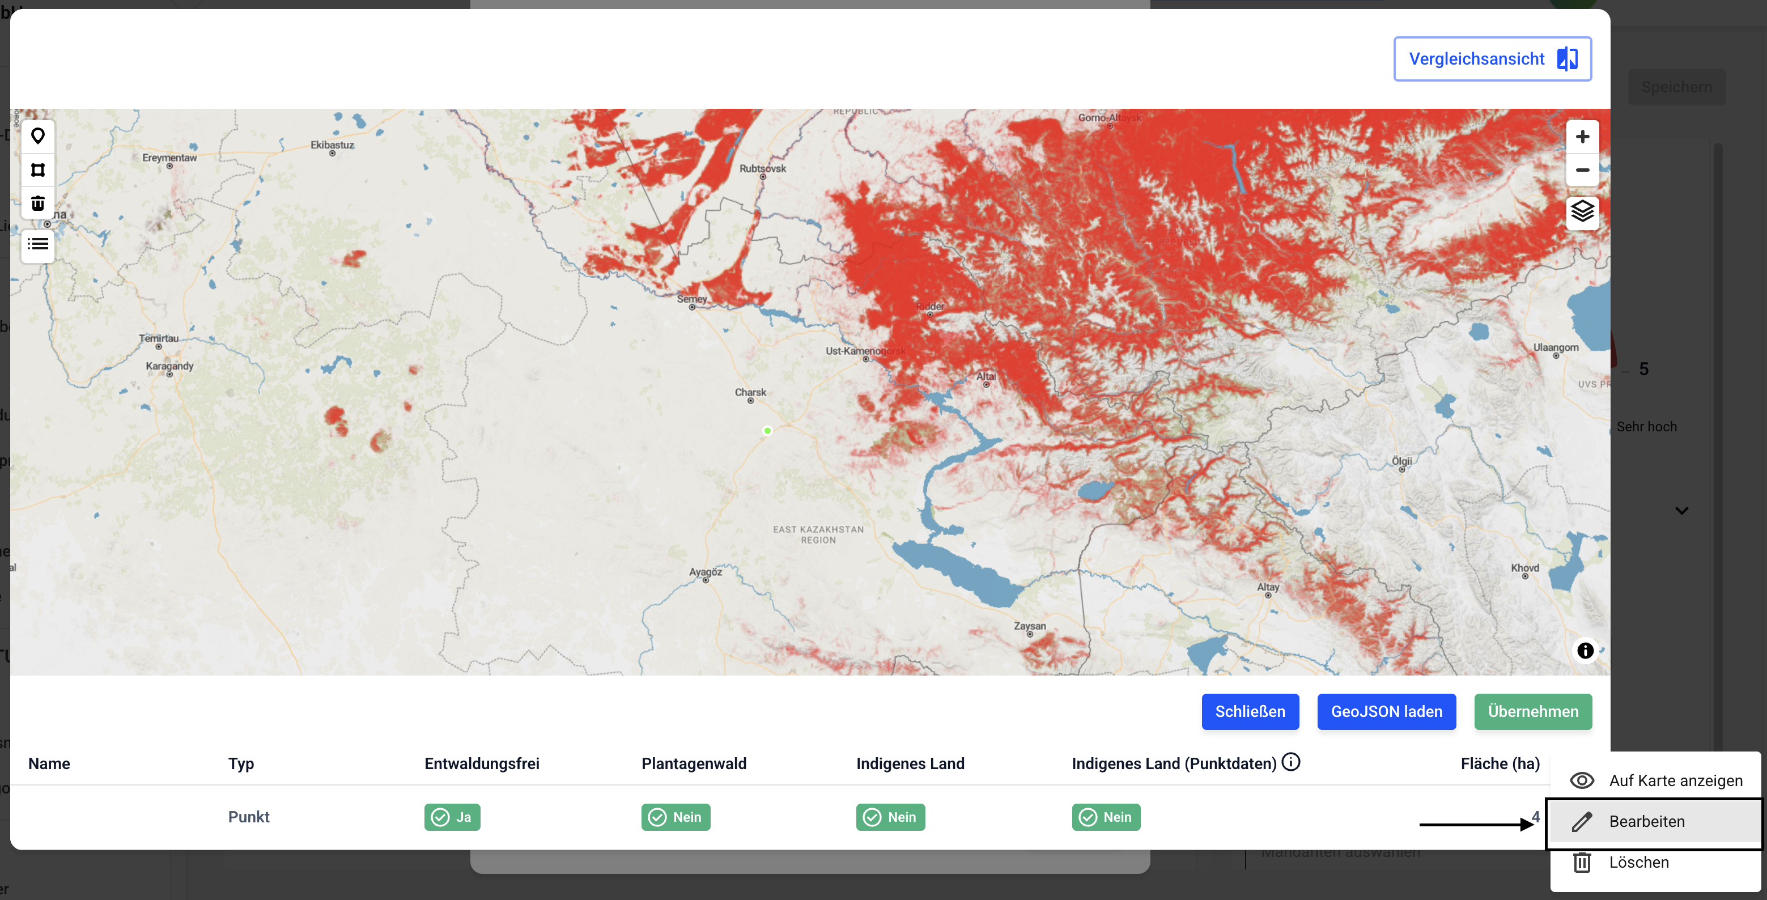Zoom out with the minus button
1767x900 pixels.
pos(1582,169)
